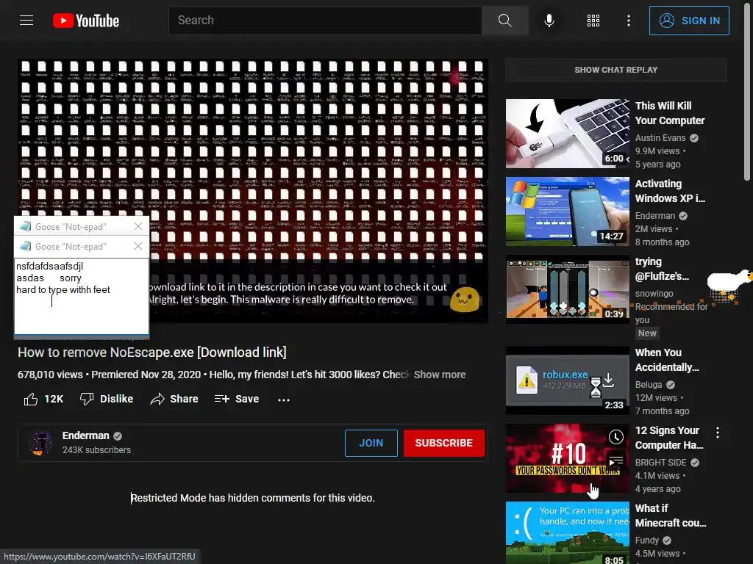Click the How to remove NoEscape.exe title
The width and height of the screenshot is (753, 564).
[152, 352]
